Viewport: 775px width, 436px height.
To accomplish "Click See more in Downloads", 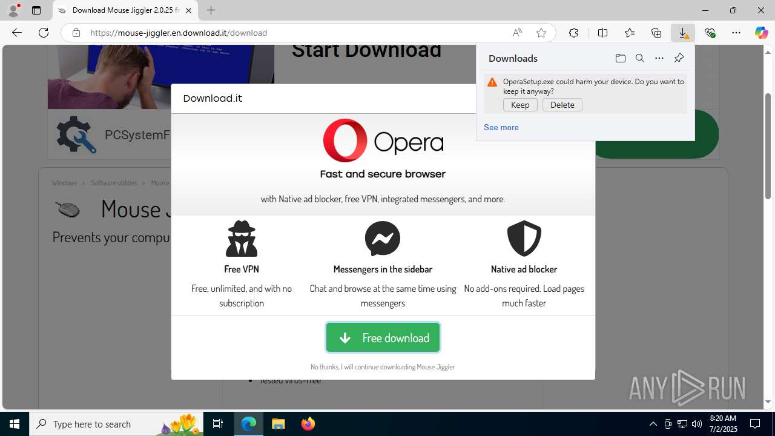I will click(501, 127).
